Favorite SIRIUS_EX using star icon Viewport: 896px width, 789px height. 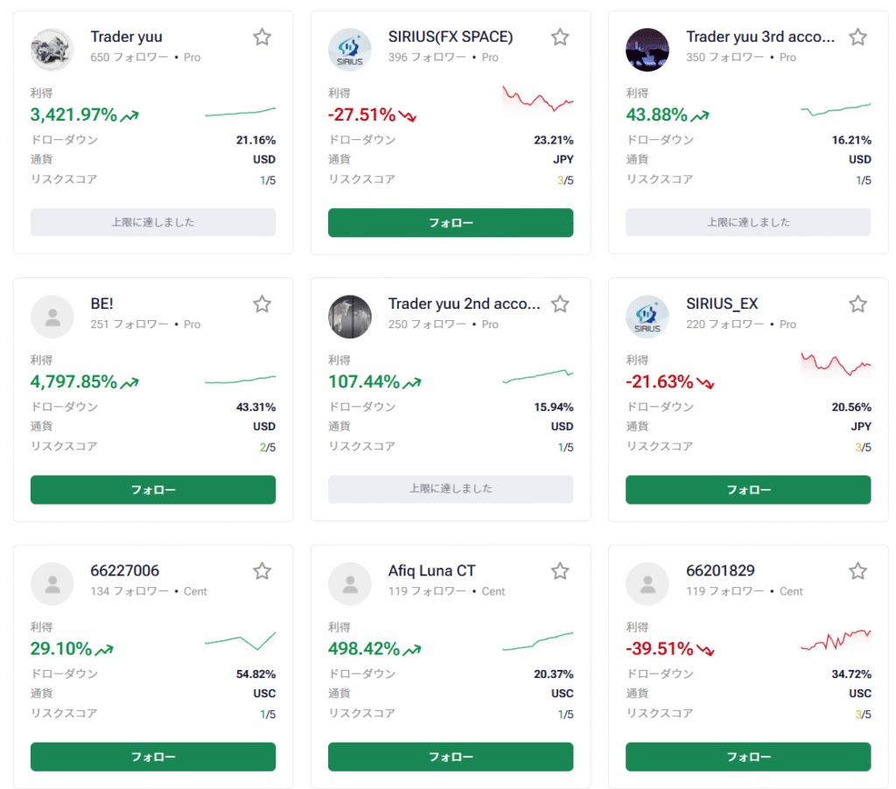tap(857, 304)
